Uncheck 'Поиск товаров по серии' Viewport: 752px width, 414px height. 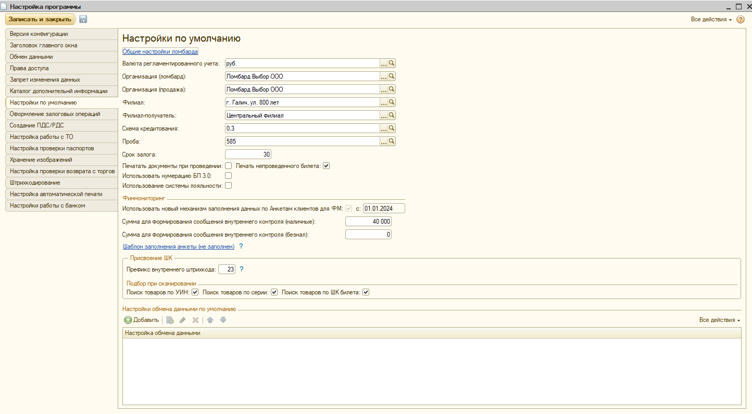274,292
